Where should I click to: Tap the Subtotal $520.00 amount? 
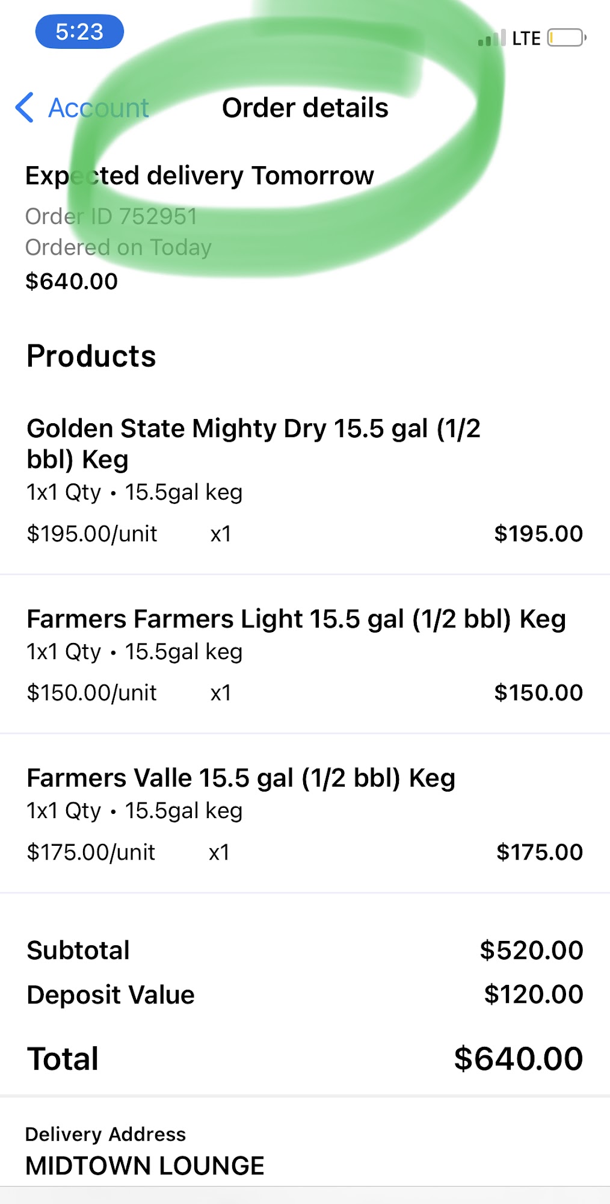tap(531, 951)
